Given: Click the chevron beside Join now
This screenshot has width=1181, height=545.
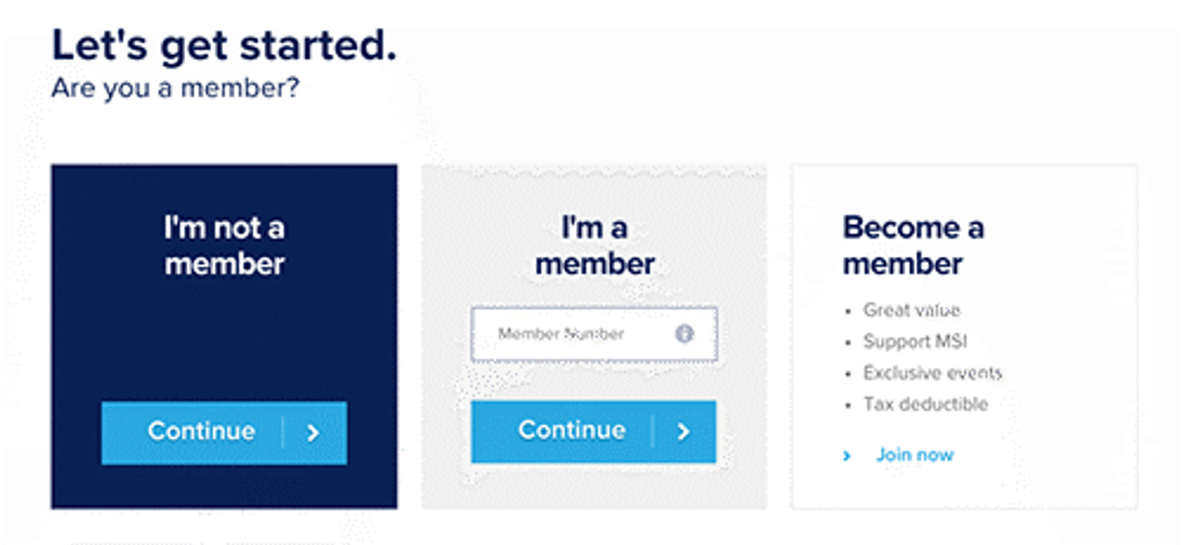Looking at the screenshot, I should [847, 456].
